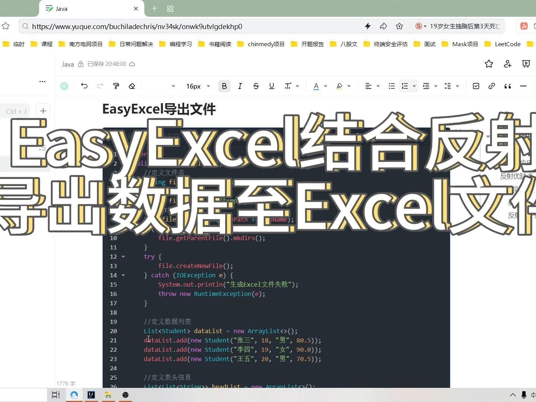Click the sidebar new document plus
Viewport: 536px width, 402px height.
(x=43, y=111)
